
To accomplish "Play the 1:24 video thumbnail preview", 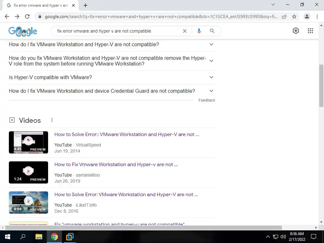I will [x=28, y=172].
